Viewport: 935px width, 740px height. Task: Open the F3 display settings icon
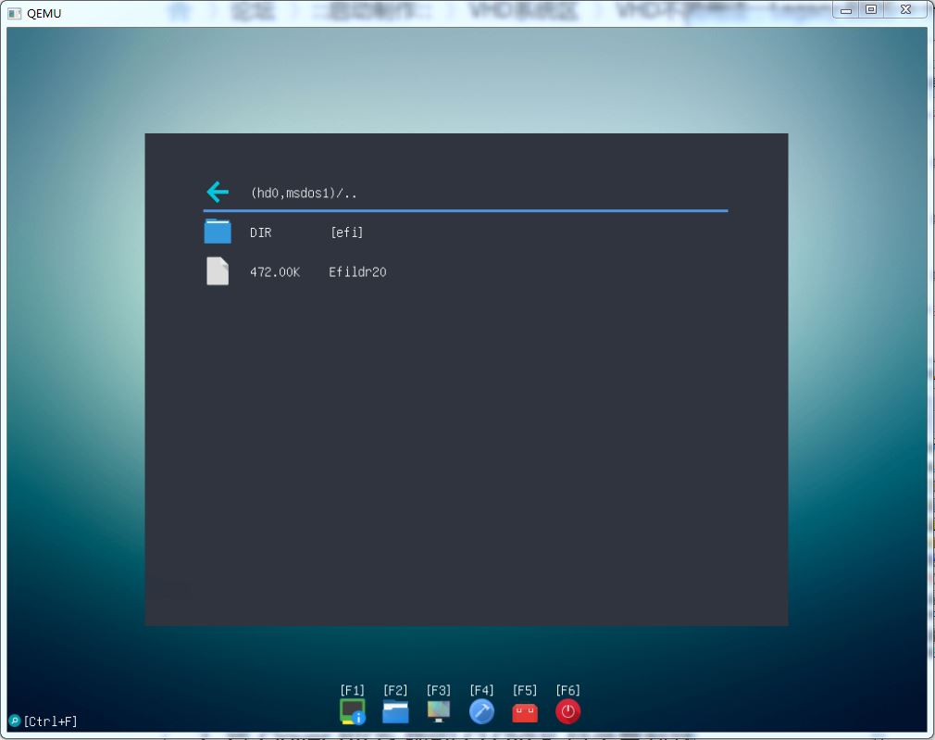point(439,711)
